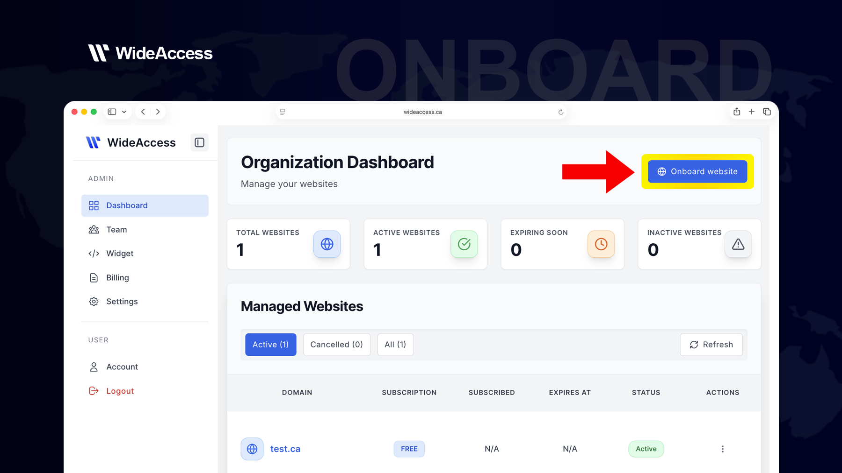Image resolution: width=842 pixels, height=473 pixels.
Task: Click the Refresh icon in Managed Websites
Action: 694,345
